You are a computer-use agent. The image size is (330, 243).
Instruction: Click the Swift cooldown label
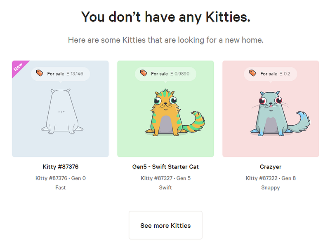(165, 187)
